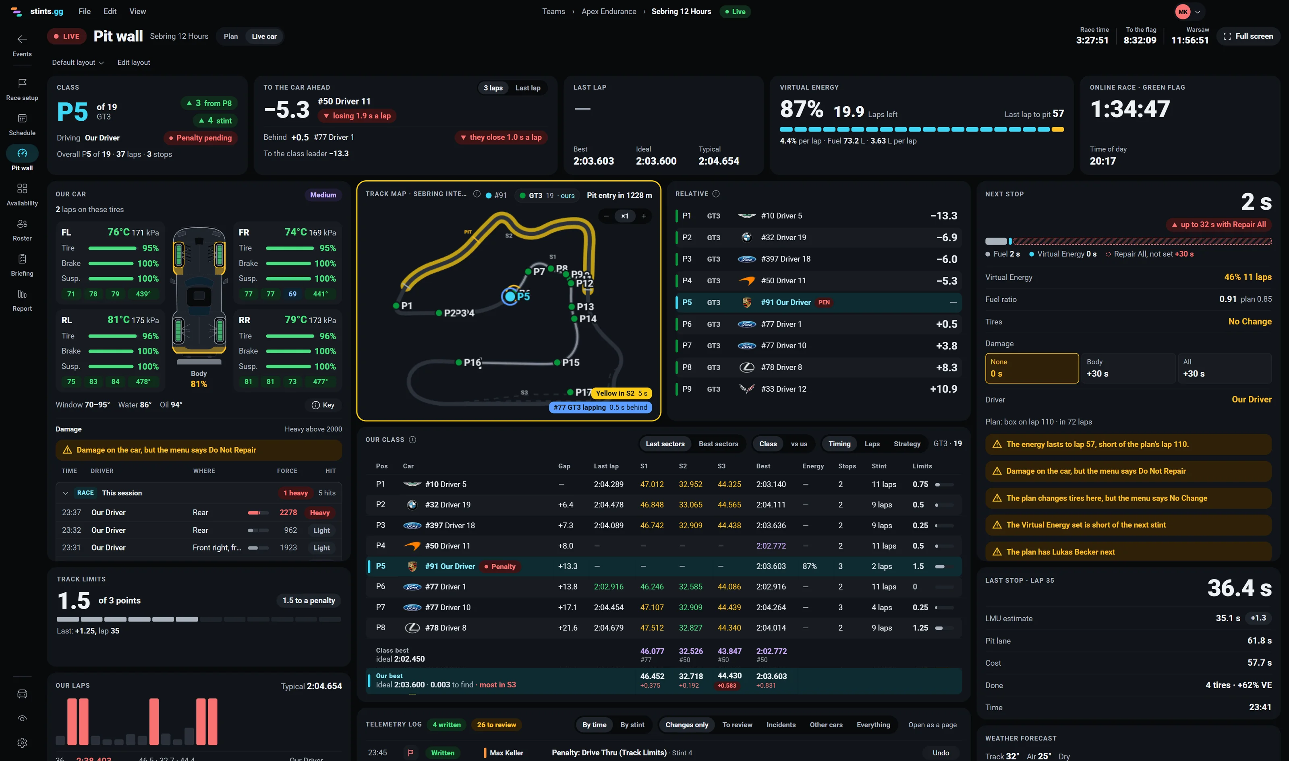
Task: Open the File menu
Action: (85, 11)
